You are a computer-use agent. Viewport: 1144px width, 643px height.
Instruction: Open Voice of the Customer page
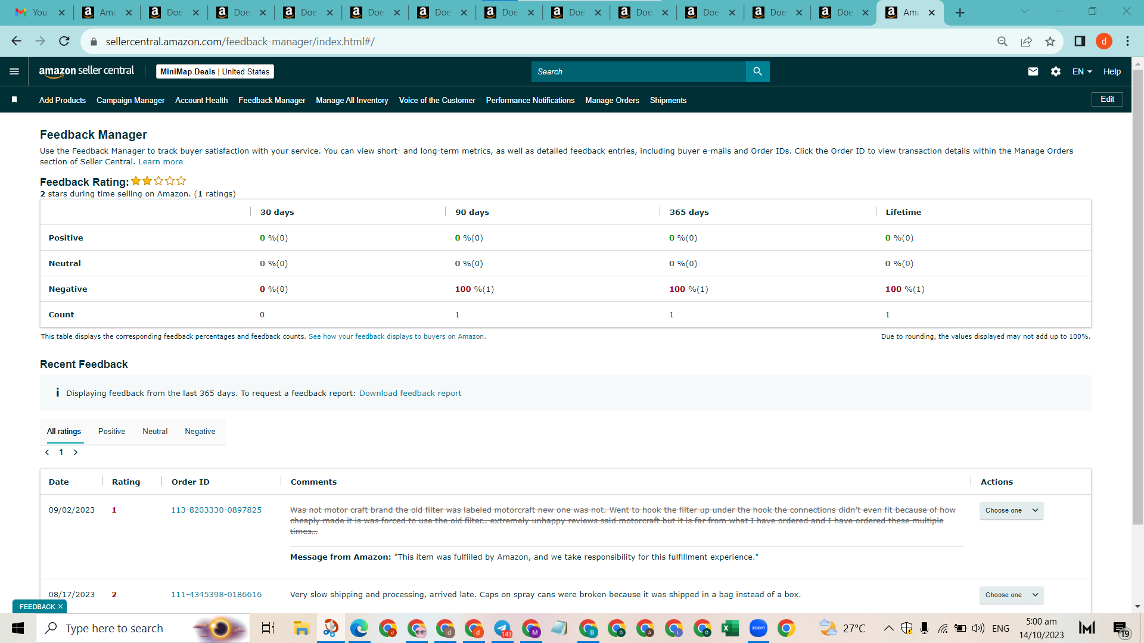click(x=437, y=100)
